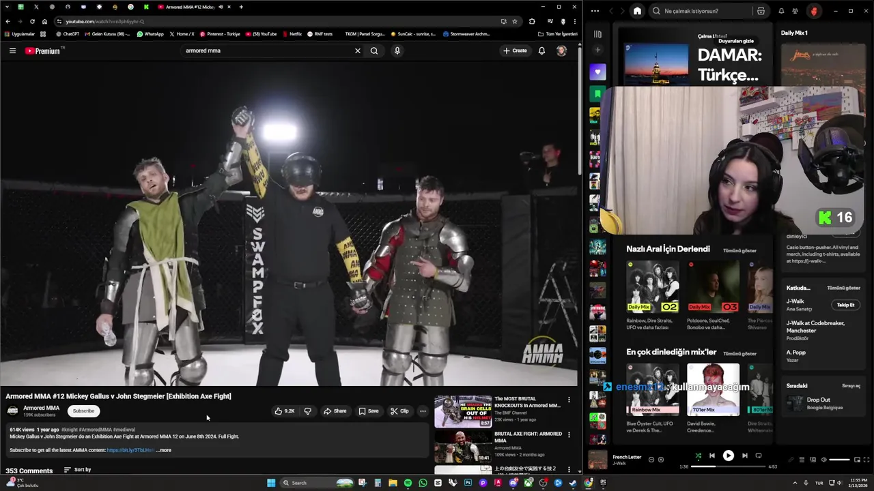The height and width of the screenshot is (491, 874).
Task: Open Liked Songs heart playlist
Action: pos(597,72)
